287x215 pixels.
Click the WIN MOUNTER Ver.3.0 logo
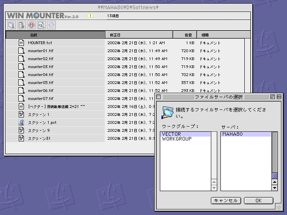pyautogui.click(x=43, y=16)
